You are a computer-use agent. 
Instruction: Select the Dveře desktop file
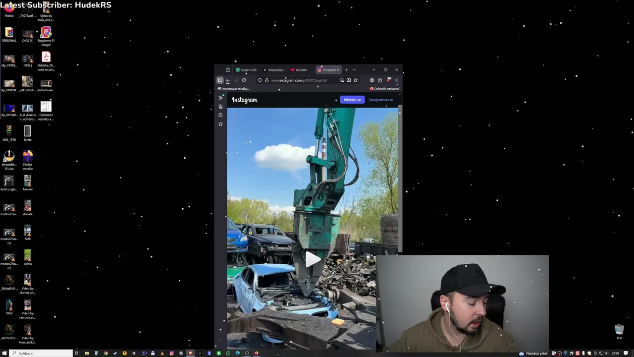pos(27,133)
